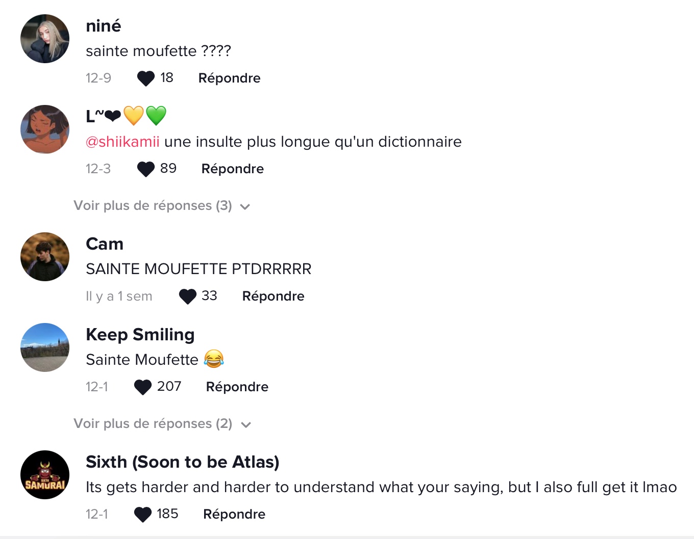Click chevron next to three more replies
This screenshot has height=539, width=694.
click(245, 207)
